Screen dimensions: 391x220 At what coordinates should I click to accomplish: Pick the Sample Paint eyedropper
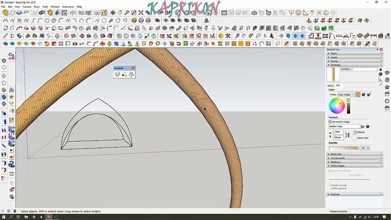[x=380, y=85]
